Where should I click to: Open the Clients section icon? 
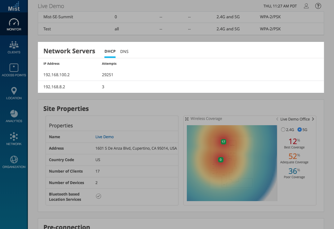[x=14, y=45]
